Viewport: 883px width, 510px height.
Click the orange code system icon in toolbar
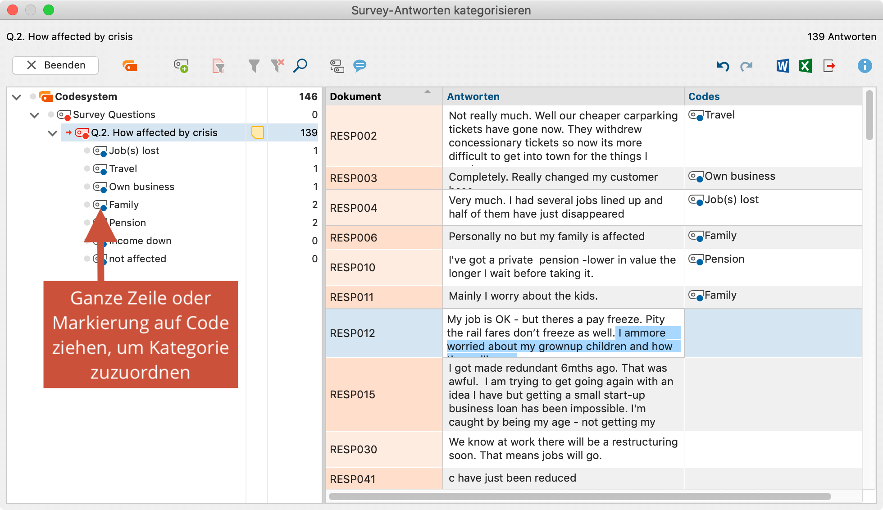pos(130,66)
